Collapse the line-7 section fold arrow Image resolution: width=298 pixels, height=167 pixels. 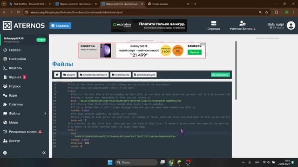point(57,130)
